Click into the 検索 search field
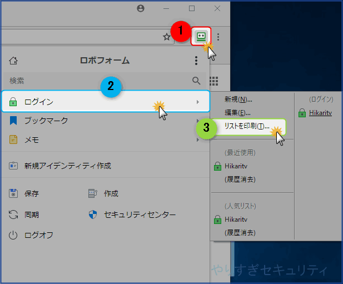This screenshot has width=343, height=284. 105,81
